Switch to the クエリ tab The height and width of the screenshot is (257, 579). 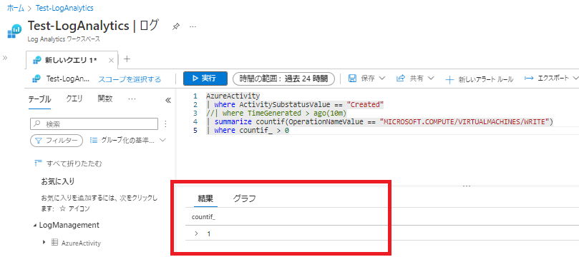tap(74, 99)
